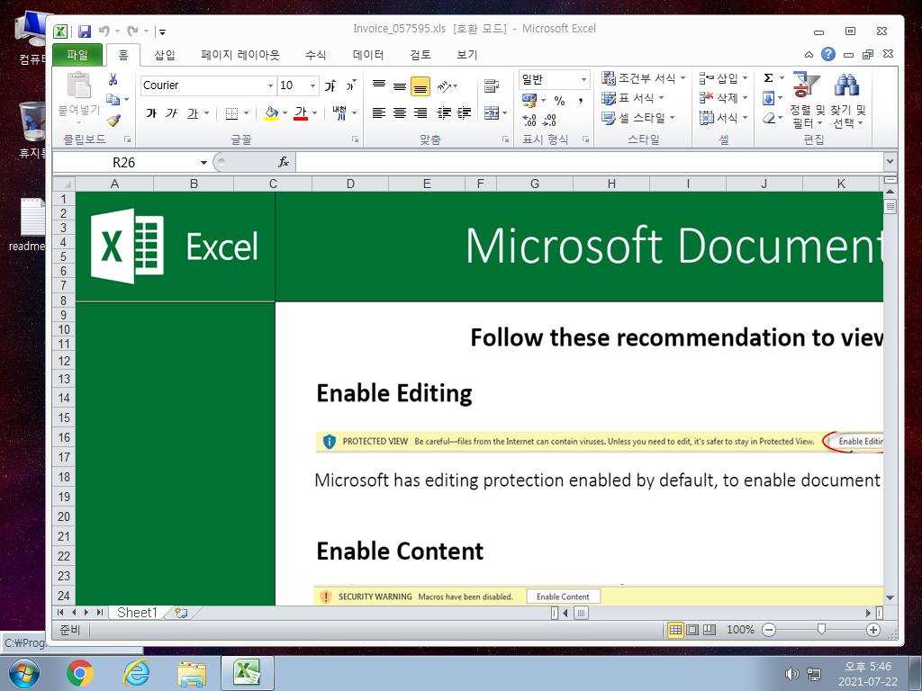Toggle Align Text Right
Screen dimensions: 922x691
tap(420, 112)
